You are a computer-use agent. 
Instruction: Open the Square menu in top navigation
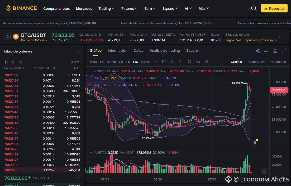(x=170, y=8)
